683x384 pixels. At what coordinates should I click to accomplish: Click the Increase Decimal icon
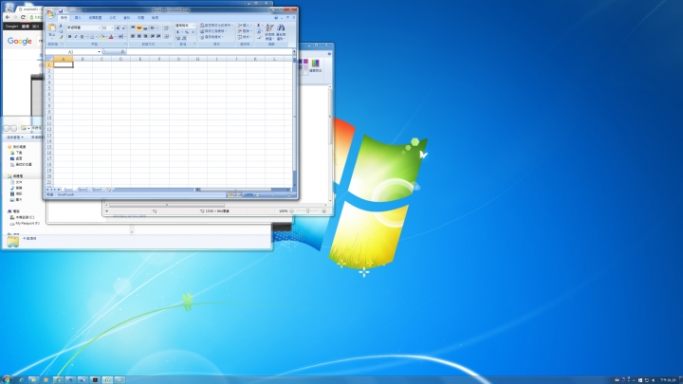pos(178,38)
